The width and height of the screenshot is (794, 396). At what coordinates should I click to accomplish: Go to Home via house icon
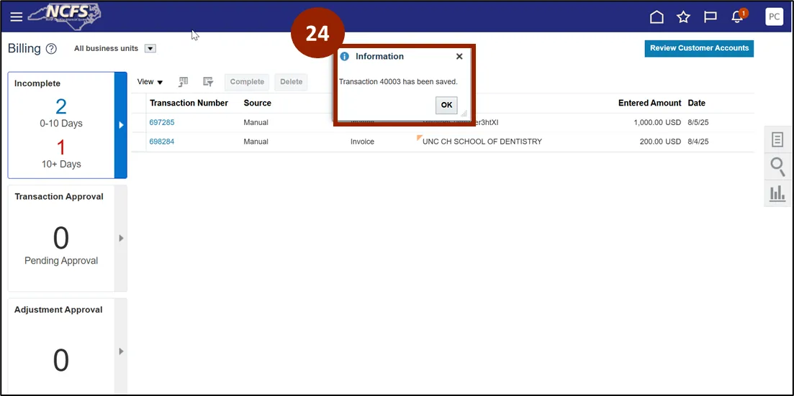click(x=657, y=17)
